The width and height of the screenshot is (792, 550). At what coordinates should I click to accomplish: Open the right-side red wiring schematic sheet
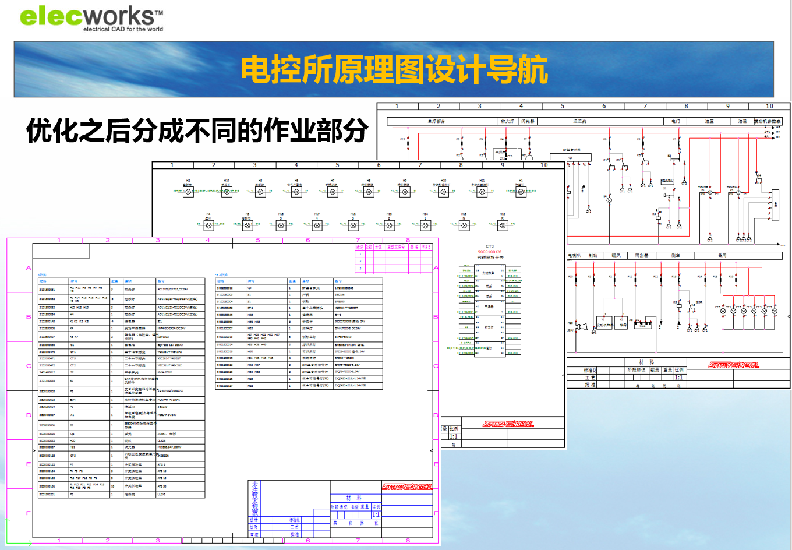(x=584, y=245)
